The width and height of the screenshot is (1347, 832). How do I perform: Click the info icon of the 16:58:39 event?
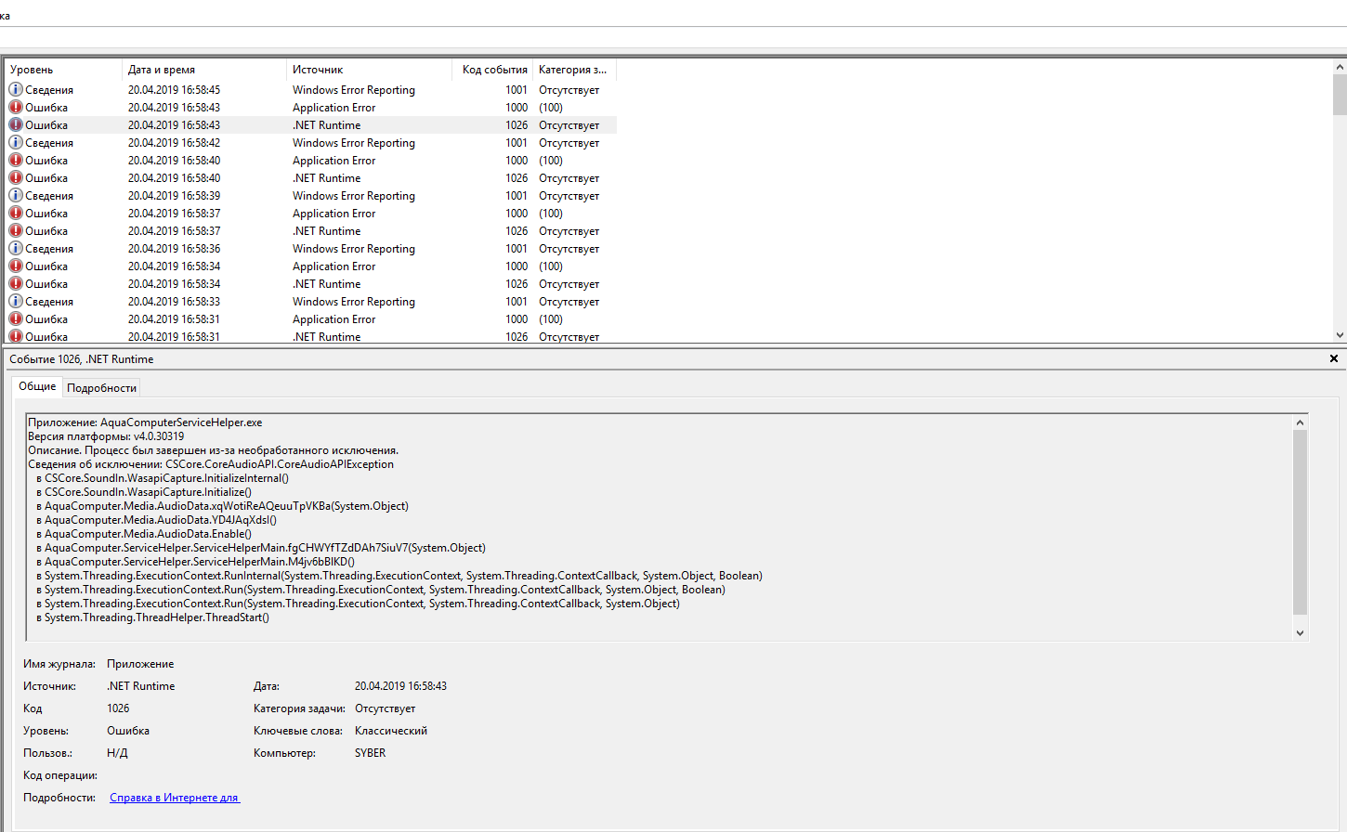[16, 196]
